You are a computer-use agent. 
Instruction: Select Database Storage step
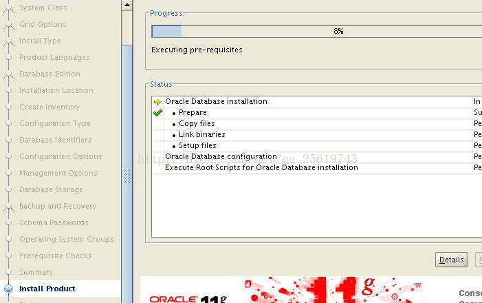51,189
